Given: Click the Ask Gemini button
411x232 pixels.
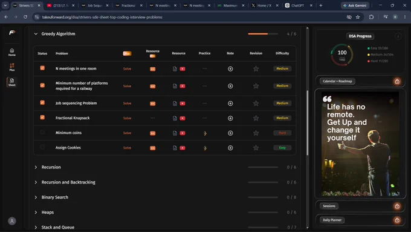Looking at the screenshot, I should 355,5.
